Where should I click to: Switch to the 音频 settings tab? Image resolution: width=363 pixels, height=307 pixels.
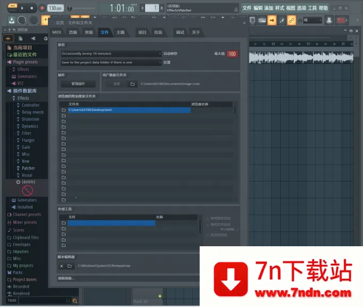pos(73,32)
